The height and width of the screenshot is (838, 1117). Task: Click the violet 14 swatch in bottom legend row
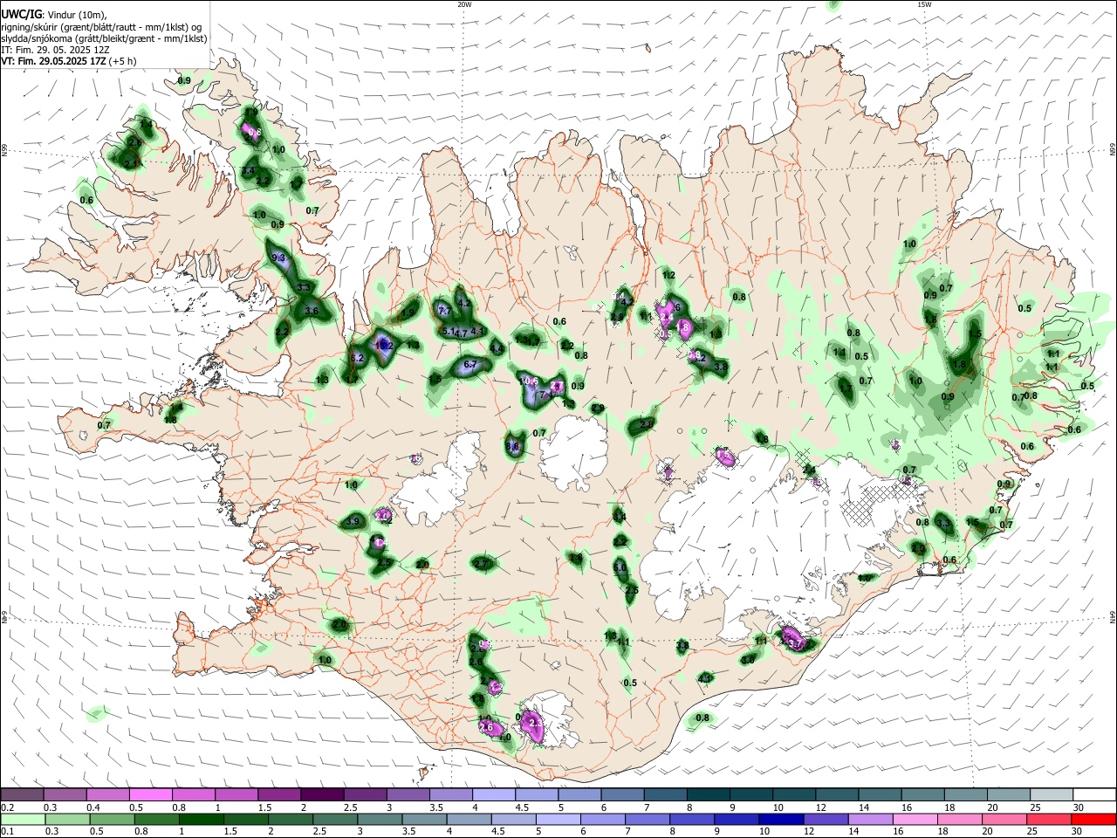point(869,819)
